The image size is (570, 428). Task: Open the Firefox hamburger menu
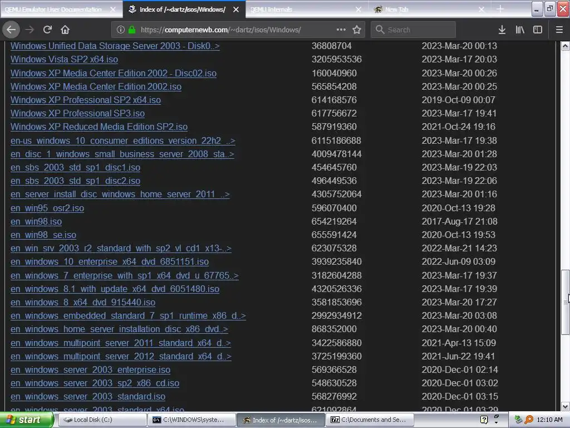[x=559, y=30]
